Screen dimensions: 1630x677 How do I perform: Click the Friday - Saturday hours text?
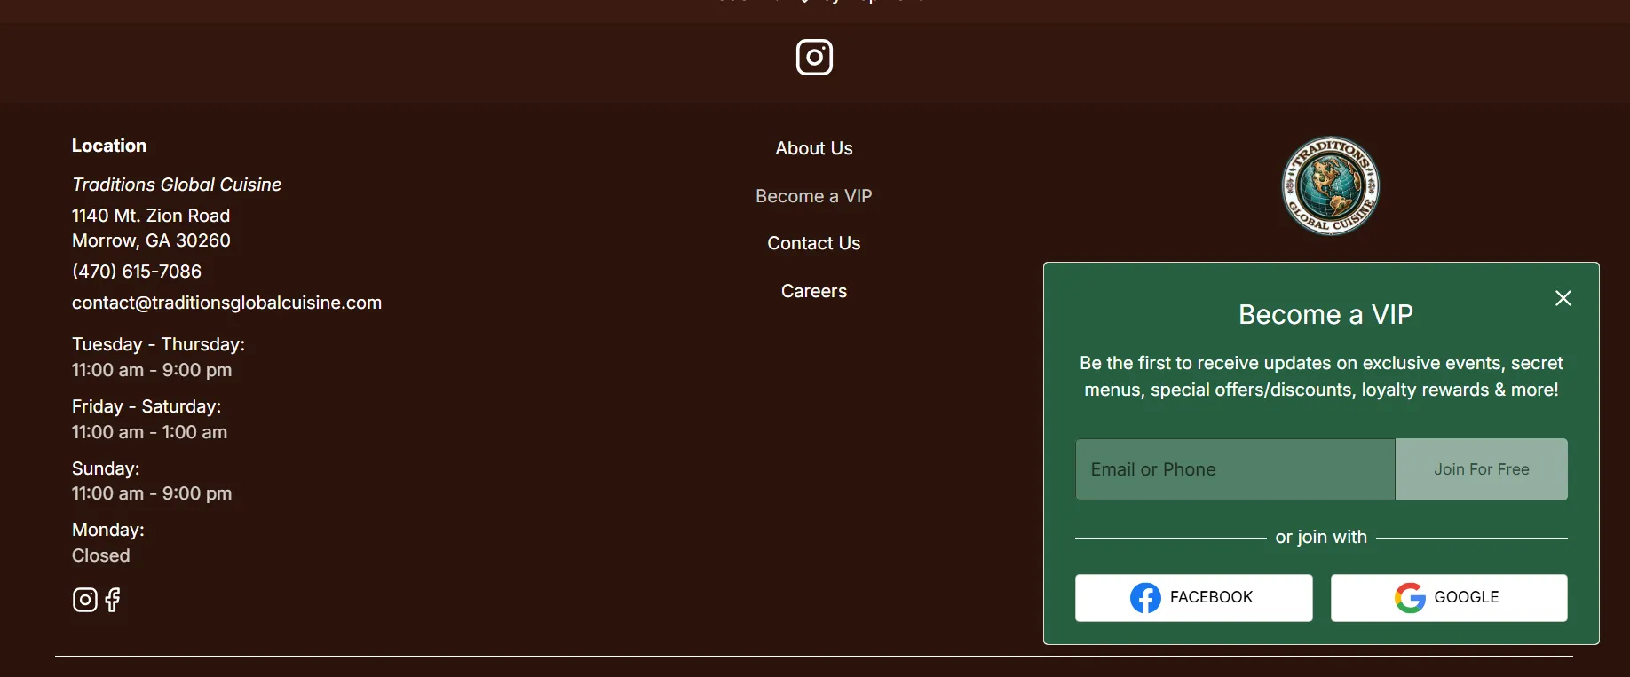146,406
